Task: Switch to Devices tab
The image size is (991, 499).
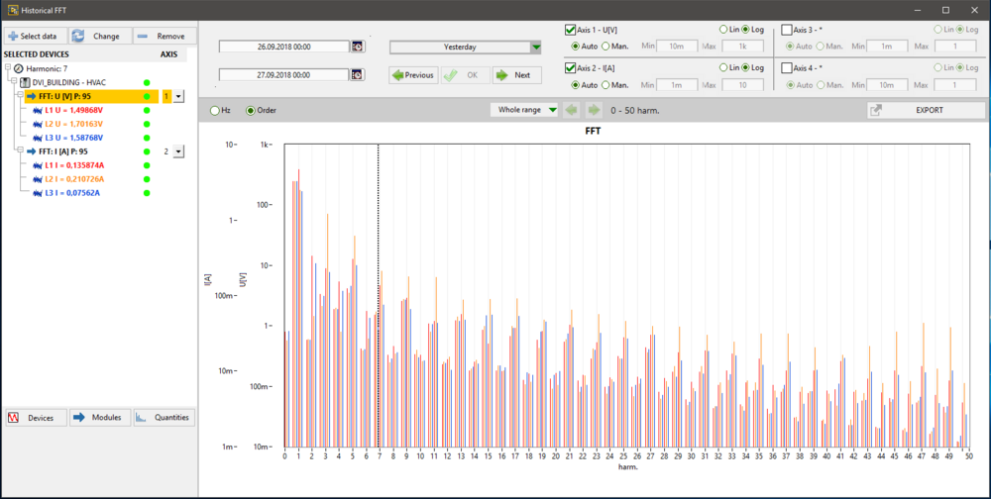Action: click(36, 418)
